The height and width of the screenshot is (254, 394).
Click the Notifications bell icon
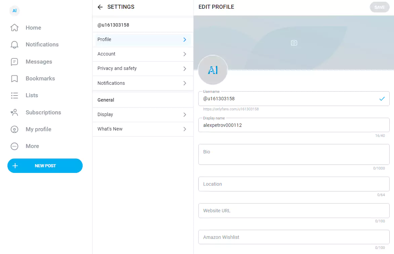point(14,44)
